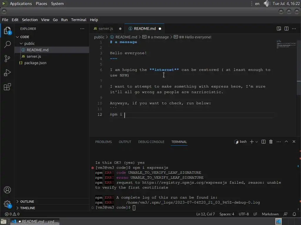The width and height of the screenshot is (301, 225).
Task: Create a new terminal with plus icon
Action: (252, 142)
